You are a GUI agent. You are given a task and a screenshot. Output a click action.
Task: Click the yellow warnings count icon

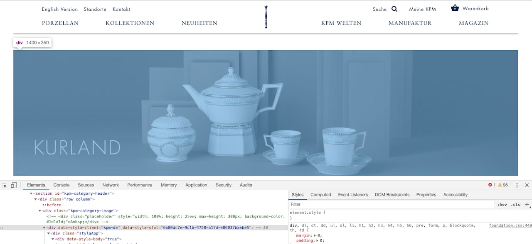pos(500,185)
